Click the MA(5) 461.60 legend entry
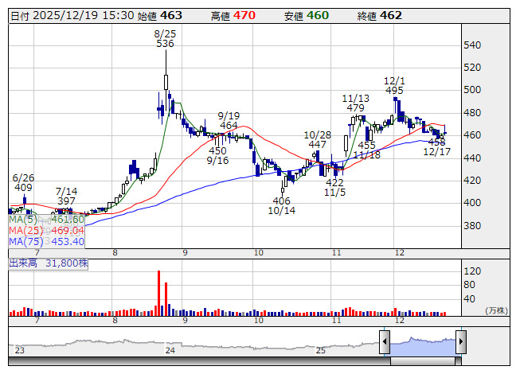The image size is (520, 374). coord(46,220)
